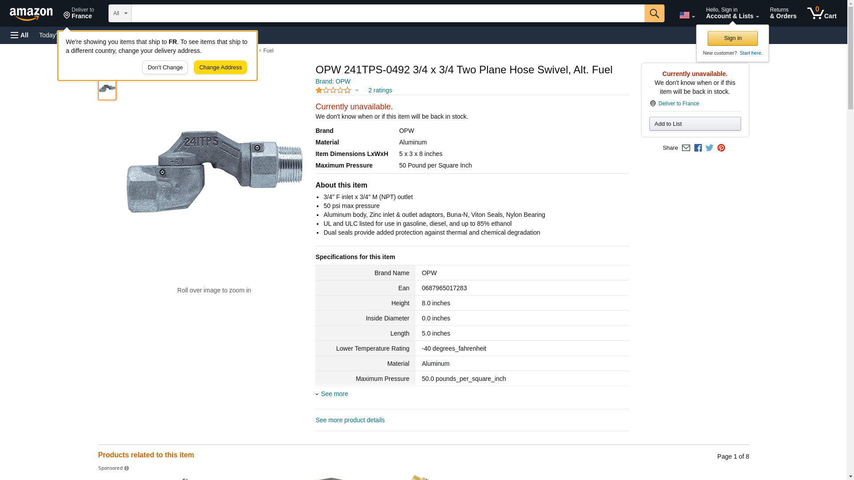Open the Add to List dropdown
The height and width of the screenshot is (480, 854).
695,124
